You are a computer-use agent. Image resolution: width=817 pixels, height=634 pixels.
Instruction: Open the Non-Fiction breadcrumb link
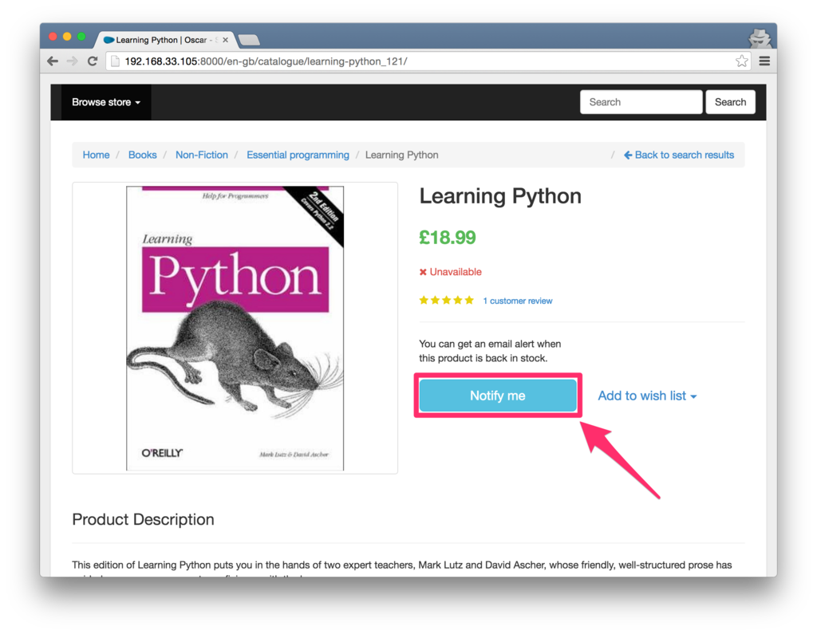coord(202,155)
